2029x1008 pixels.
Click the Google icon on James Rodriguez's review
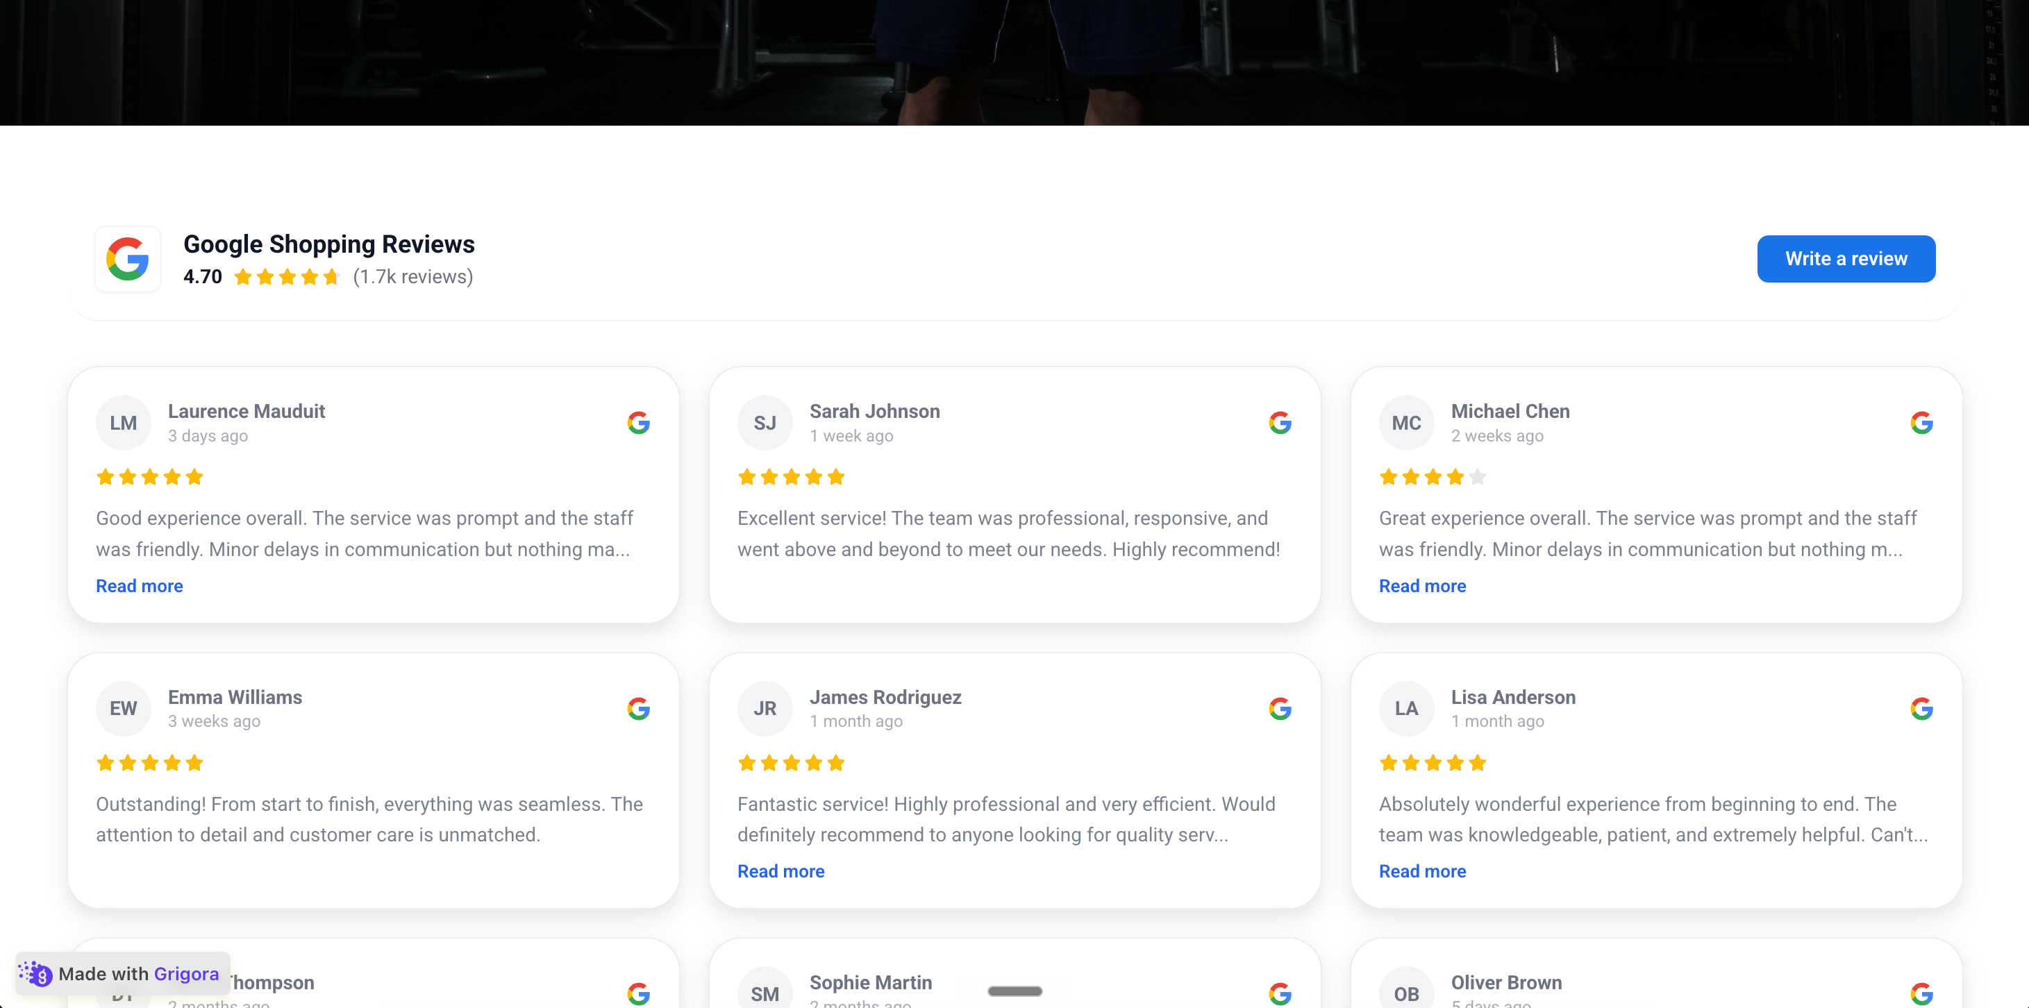pos(1280,709)
